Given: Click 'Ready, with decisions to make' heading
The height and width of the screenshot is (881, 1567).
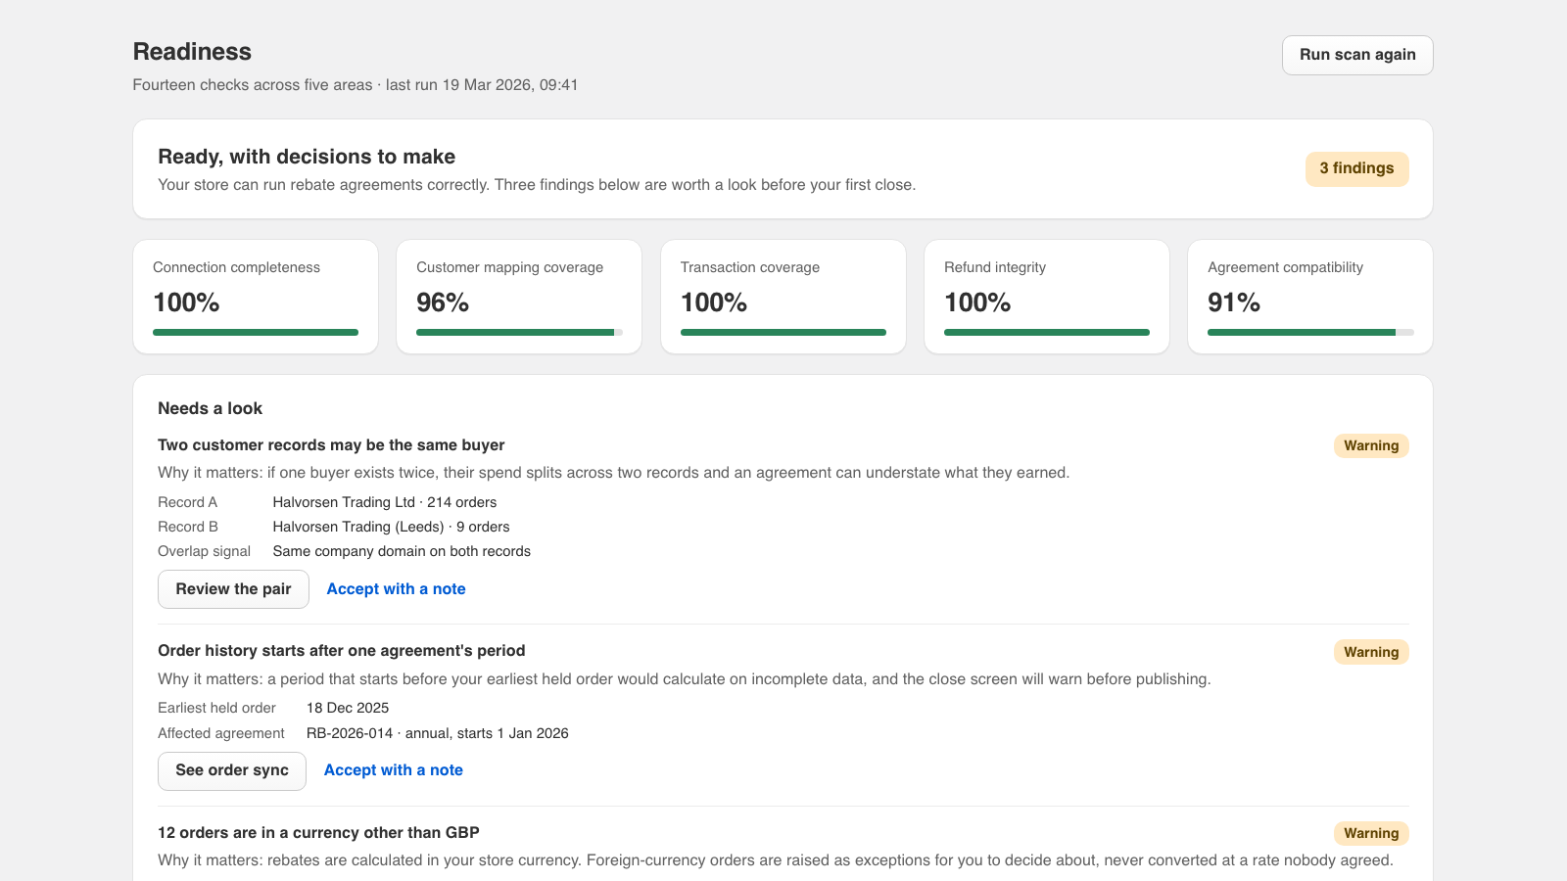Looking at the screenshot, I should [x=307, y=157].
